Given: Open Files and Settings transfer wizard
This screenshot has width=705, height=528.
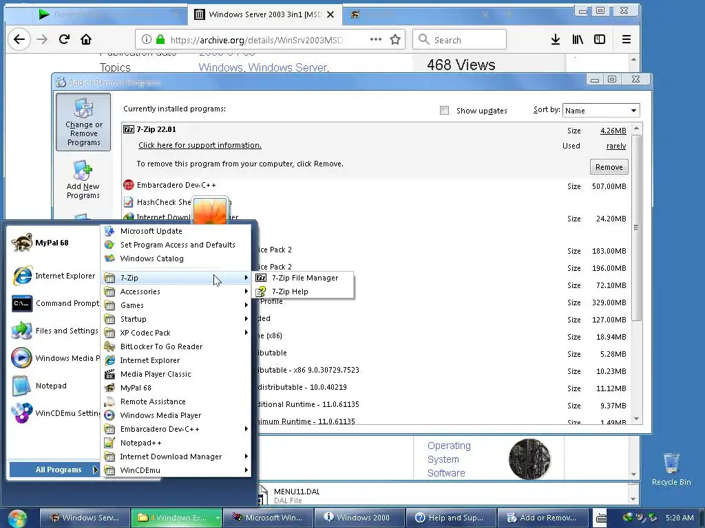Looking at the screenshot, I should click(54, 331).
